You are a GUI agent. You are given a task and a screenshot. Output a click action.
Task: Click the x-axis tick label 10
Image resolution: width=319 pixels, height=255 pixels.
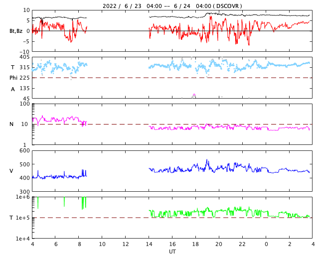102,244
